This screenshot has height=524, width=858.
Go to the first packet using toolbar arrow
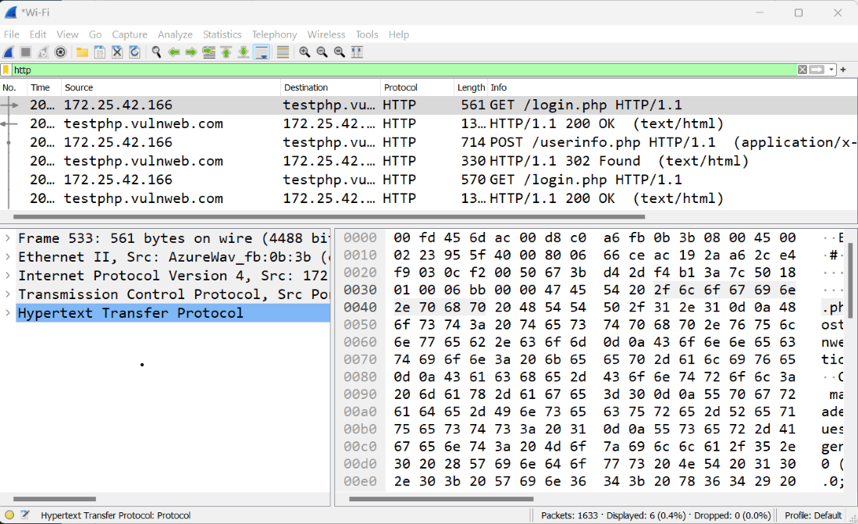225,52
